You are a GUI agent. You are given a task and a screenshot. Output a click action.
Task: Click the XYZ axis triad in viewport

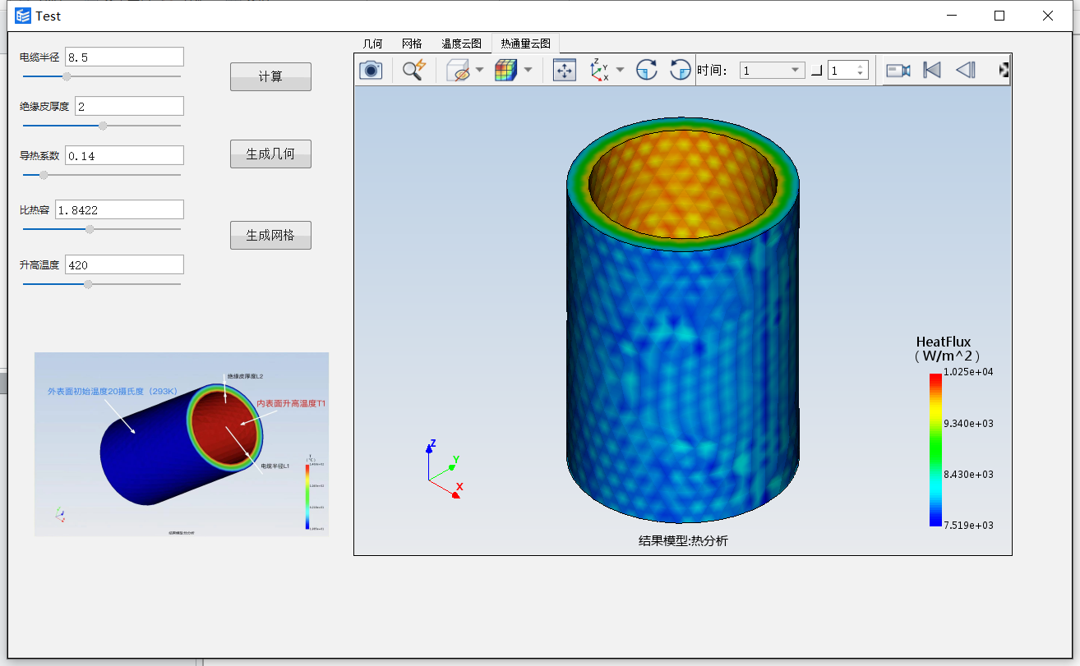445,471
